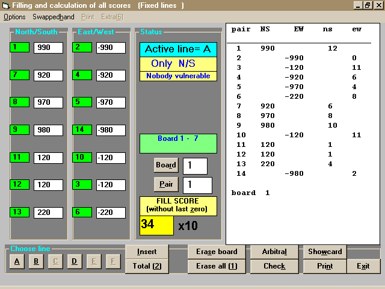The height and width of the screenshot is (289, 385).
Task: Click North/South score field 220
Action: pos(48,213)
